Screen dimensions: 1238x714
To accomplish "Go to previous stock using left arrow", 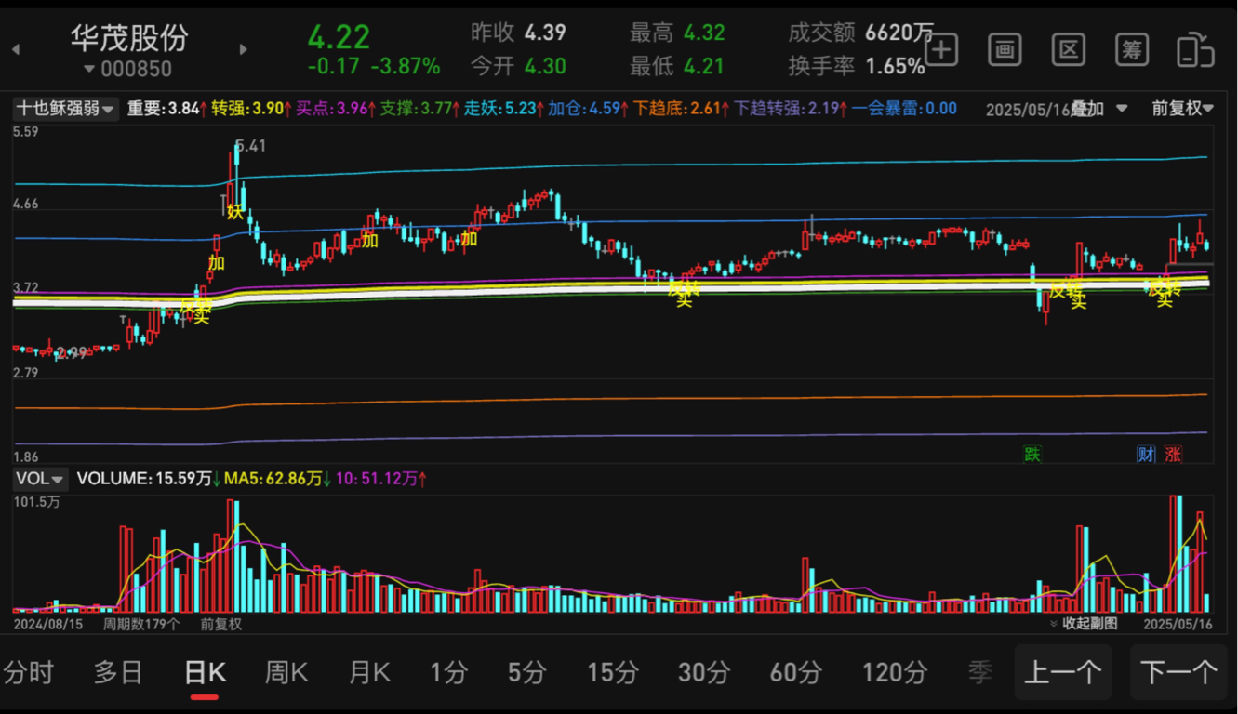I will [16, 49].
